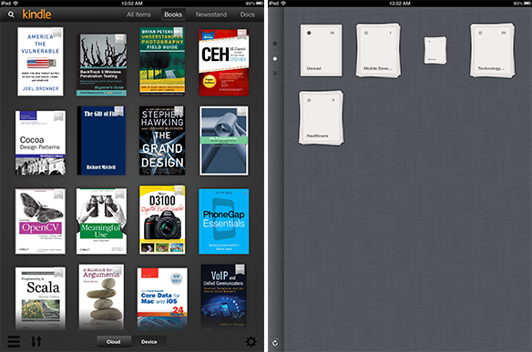Open the Nikon D3100 field guide
The height and width of the screenshot is (352, 532).
pyautogui.click(x=162, y=219)
